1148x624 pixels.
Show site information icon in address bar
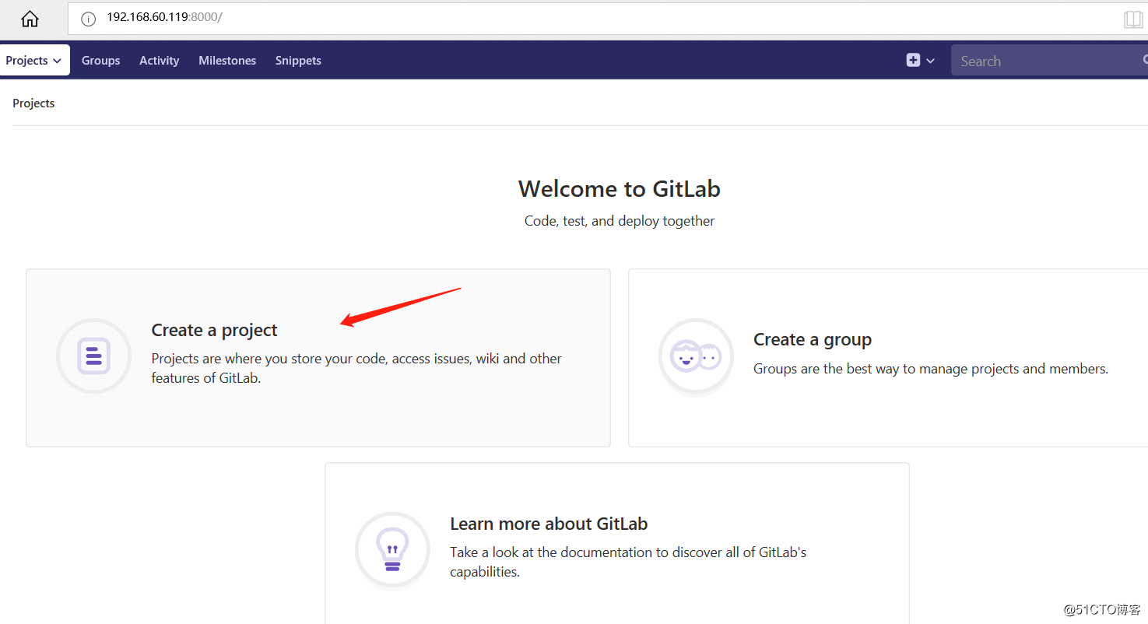pyautogui.click(x=88, y=19)
